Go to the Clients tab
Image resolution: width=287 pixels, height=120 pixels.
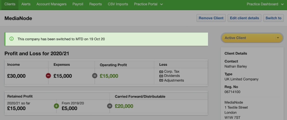coord(10,4)
